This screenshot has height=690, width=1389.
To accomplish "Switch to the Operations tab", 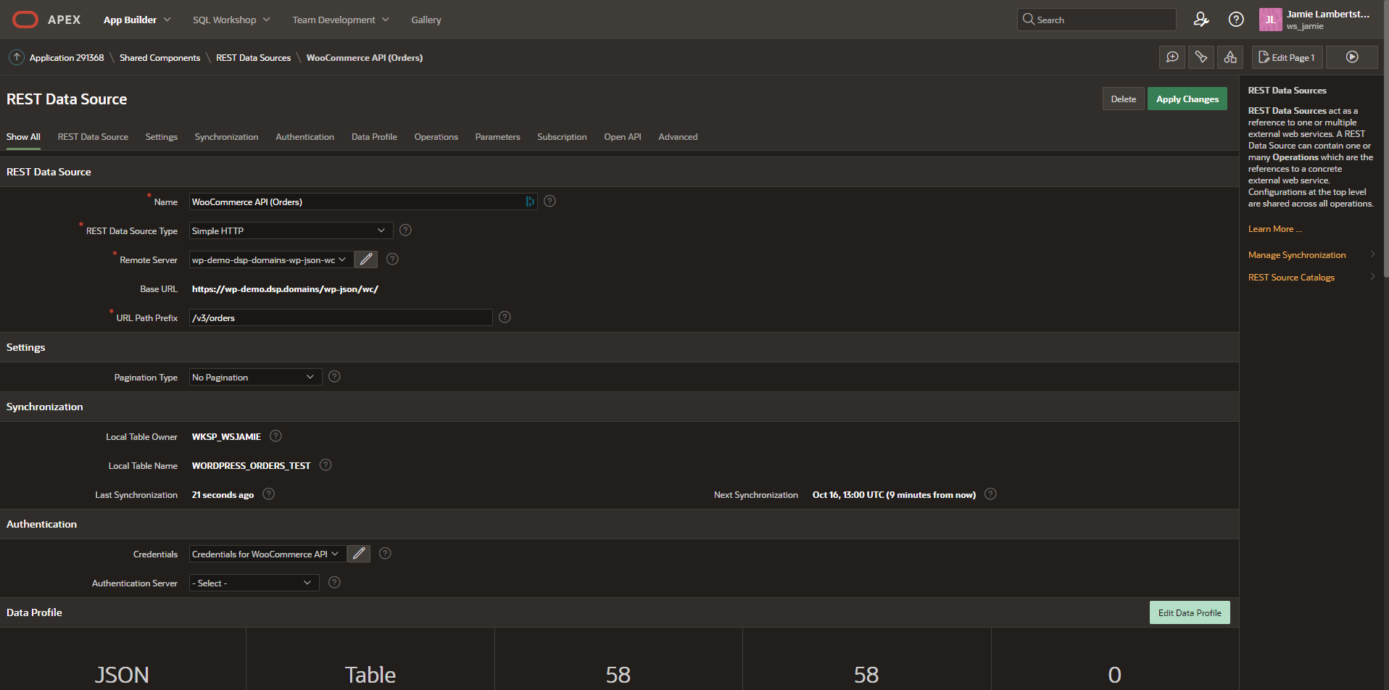I will click(x=436, y=136).
